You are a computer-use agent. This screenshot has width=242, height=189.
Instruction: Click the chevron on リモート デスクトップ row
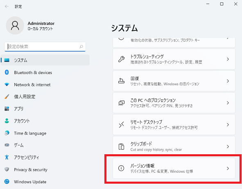pos(228,124)
